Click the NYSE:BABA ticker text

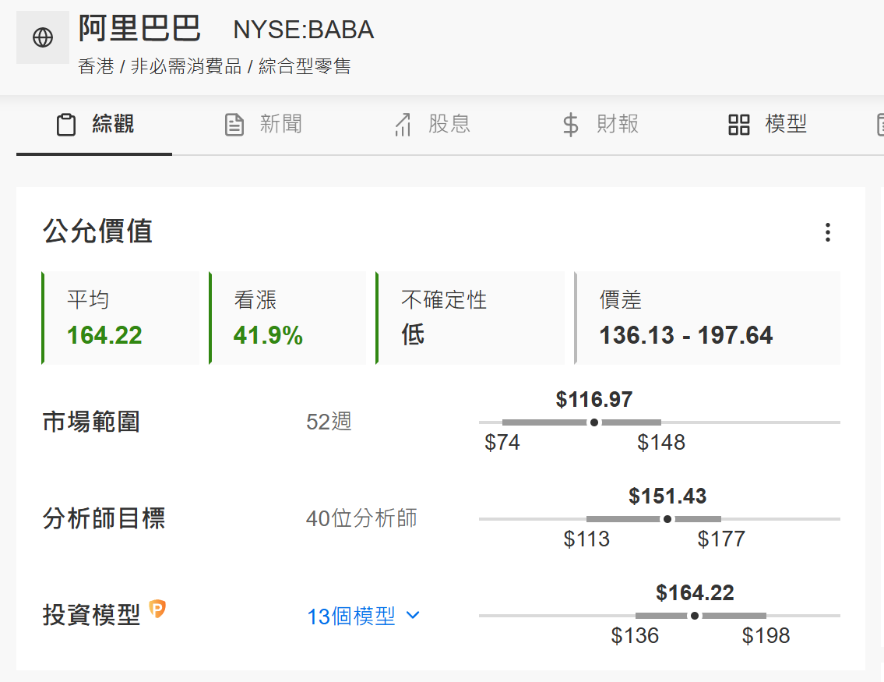(304, 30)
